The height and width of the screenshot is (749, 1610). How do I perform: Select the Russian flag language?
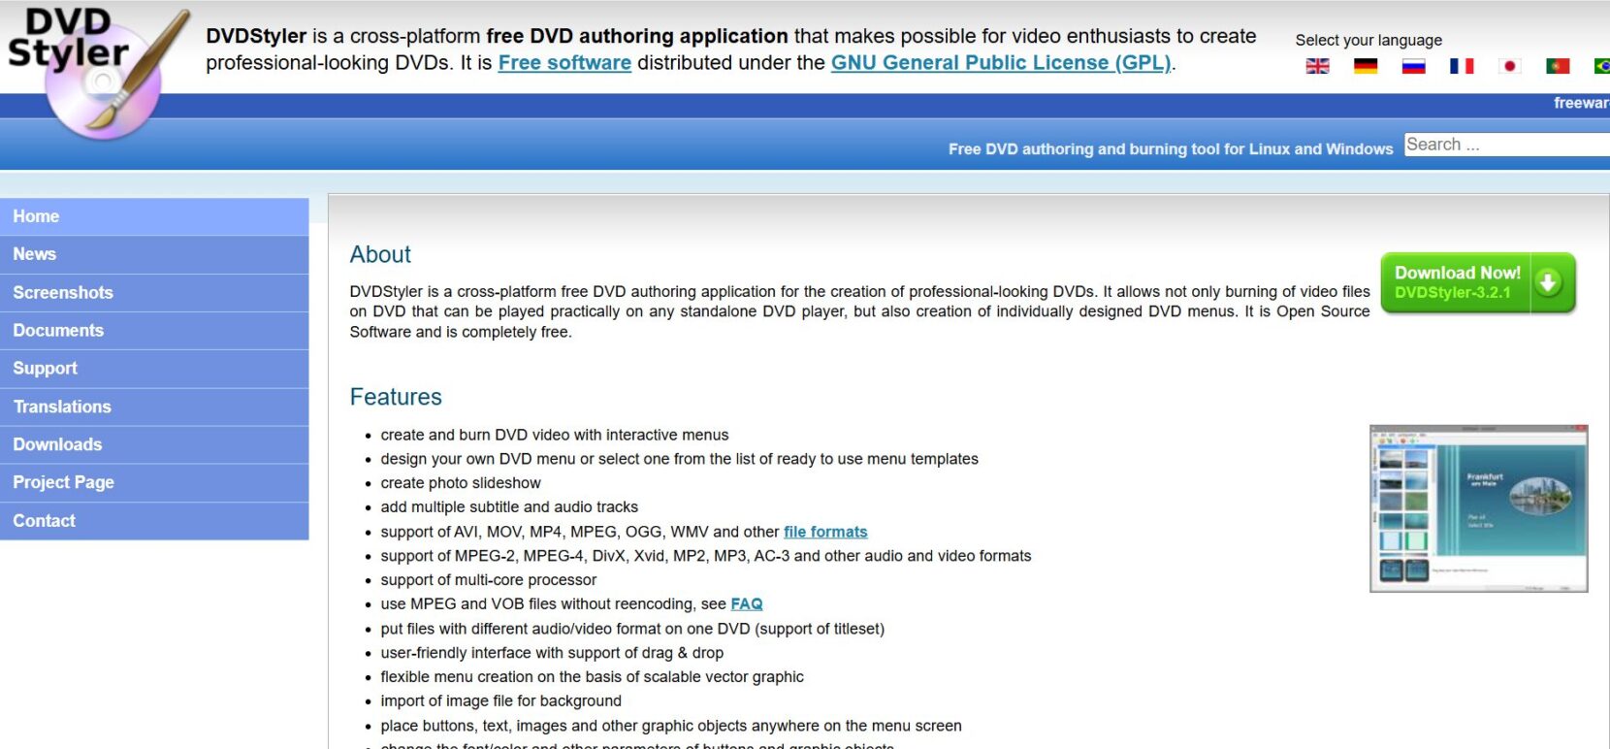tap(1414, 66)
